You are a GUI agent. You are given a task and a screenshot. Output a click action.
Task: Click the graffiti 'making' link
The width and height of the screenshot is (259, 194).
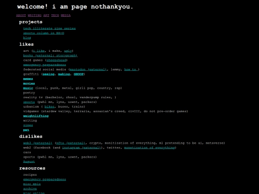point(64,74)
